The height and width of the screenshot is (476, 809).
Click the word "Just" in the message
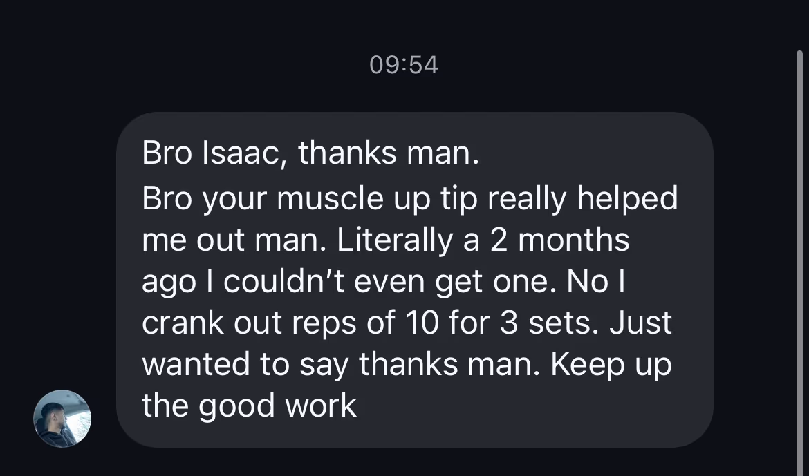[x=641, y=323]
